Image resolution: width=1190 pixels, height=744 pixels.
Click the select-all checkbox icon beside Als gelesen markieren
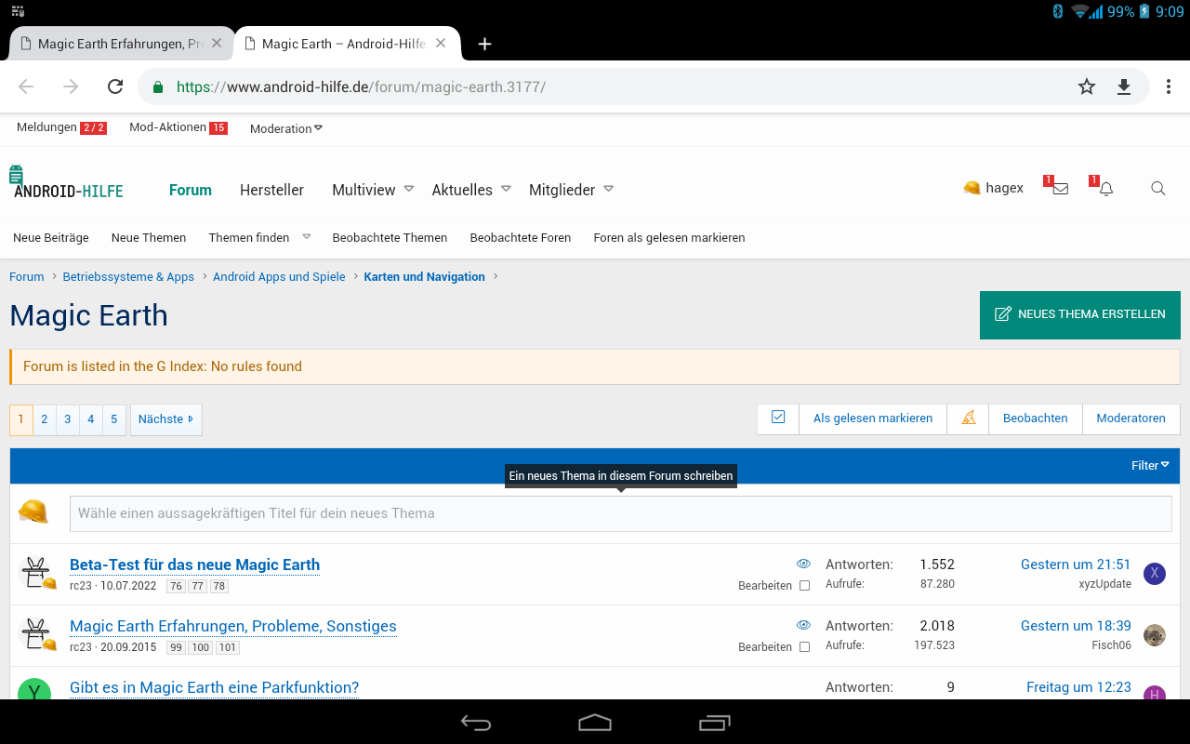778,418
